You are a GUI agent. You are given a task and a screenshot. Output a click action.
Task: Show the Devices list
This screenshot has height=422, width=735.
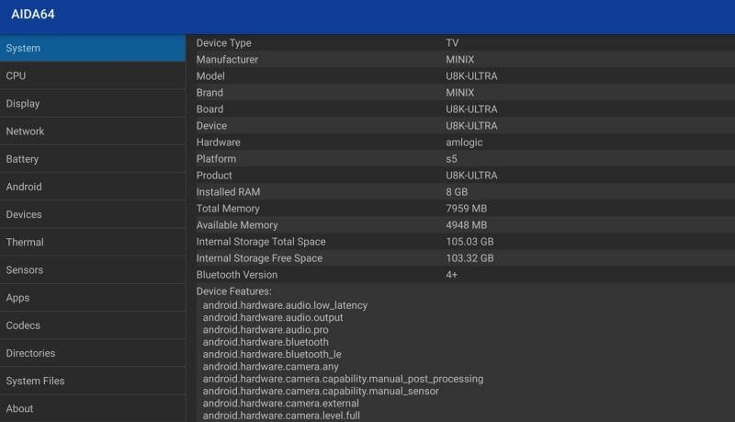click(92, 214)
